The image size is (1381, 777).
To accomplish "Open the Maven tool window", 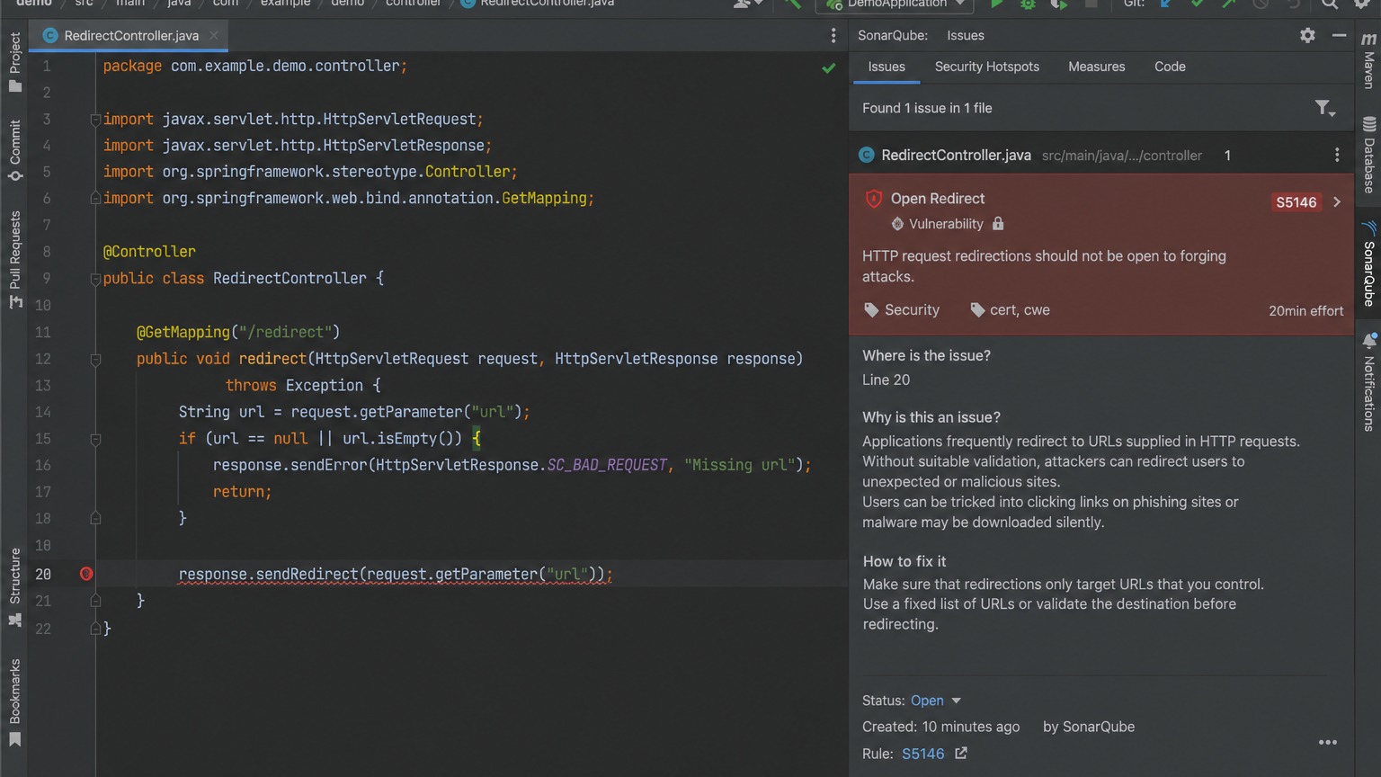I will tap(1368, 61).
